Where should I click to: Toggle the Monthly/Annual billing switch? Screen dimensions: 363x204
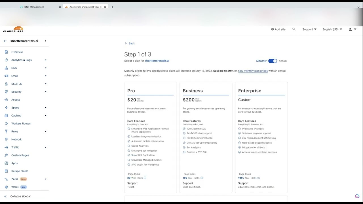[273, 61]
